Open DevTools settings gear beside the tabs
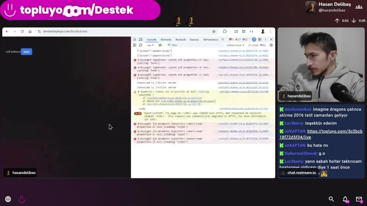Viewport: 367px width, 206px height. pyautogui.click(x=260, y=39)
